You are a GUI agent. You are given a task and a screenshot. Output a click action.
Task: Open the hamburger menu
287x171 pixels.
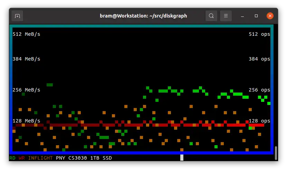tap(226, 16)
